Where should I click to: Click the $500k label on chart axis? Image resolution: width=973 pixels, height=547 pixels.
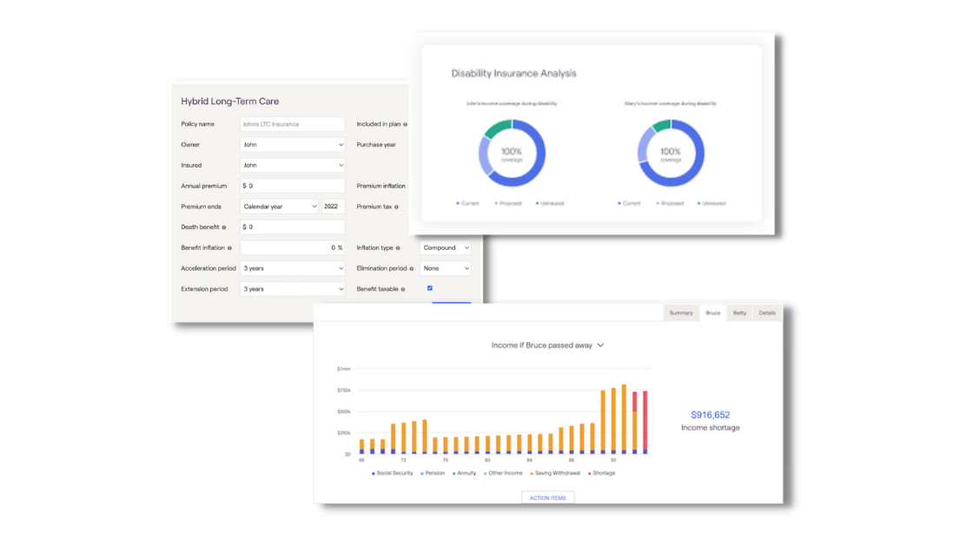[344, 412]
